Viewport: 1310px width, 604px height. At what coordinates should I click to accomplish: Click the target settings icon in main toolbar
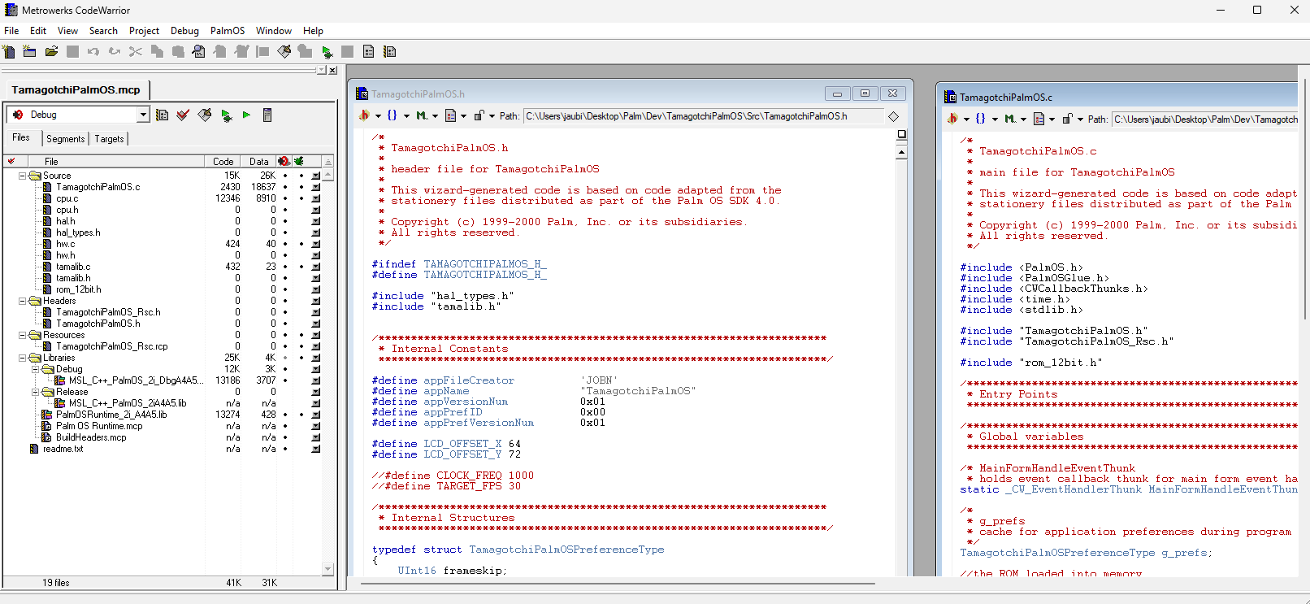coord(389,51)
